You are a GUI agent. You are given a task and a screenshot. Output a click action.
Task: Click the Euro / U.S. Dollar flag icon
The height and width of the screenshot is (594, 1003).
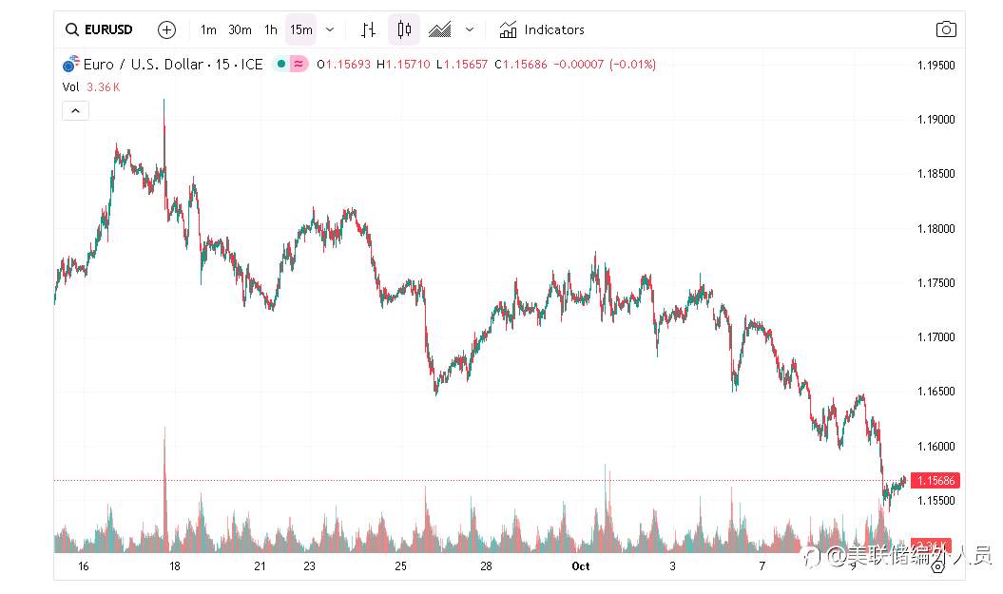tap(70, 65)
